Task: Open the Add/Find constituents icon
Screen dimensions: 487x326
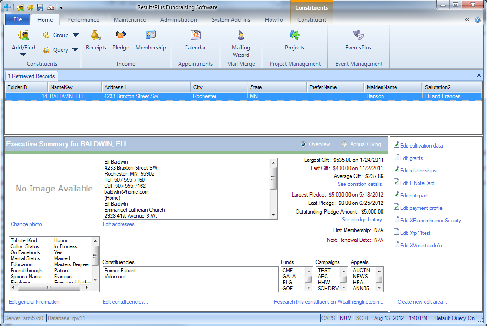Action: point(23,36)
